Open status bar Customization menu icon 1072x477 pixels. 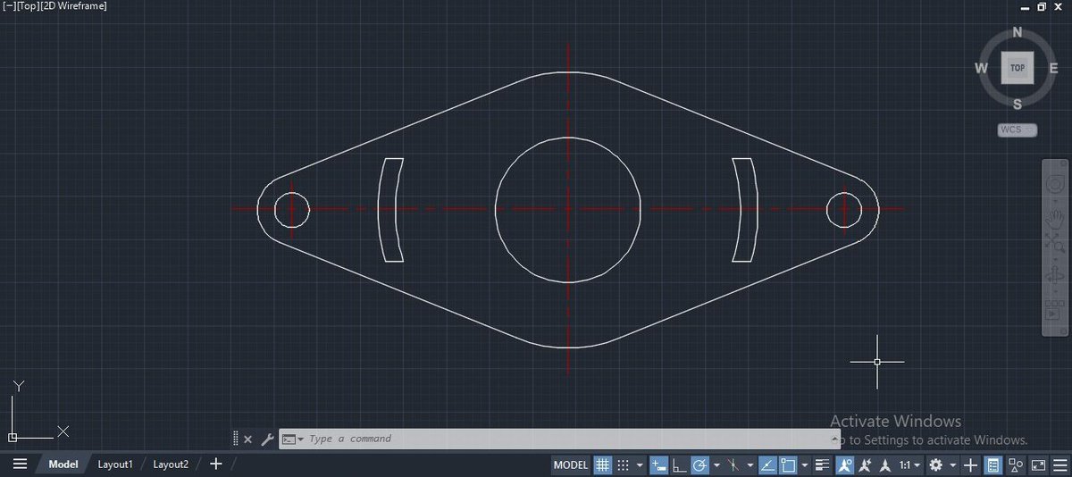click(1059, 464)
